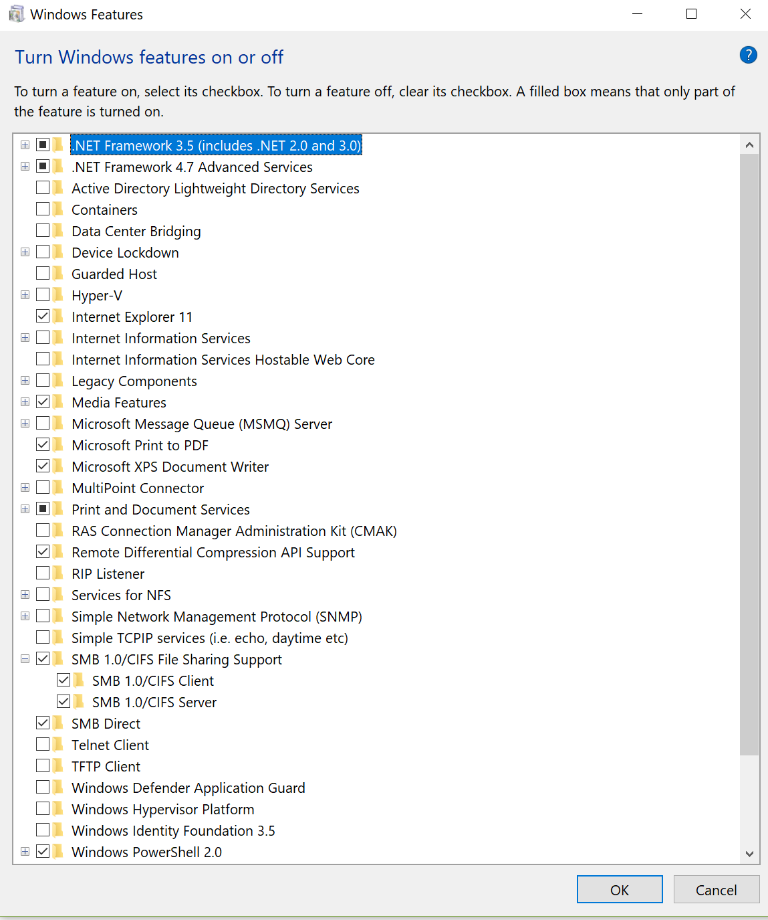Click folder icon beside SMB Direct
This screenshot has width=768, height=920.
pos(59,723)
